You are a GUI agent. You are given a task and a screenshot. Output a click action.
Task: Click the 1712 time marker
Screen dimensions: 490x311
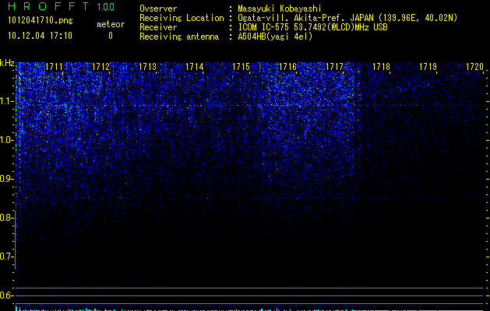[101, 67]
